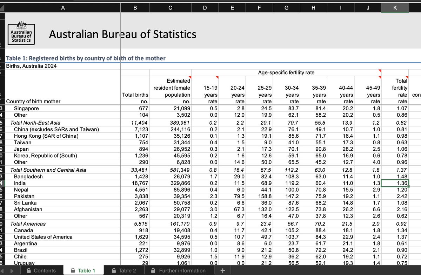Open the Further information sheet tab

(x=178, y=270)
